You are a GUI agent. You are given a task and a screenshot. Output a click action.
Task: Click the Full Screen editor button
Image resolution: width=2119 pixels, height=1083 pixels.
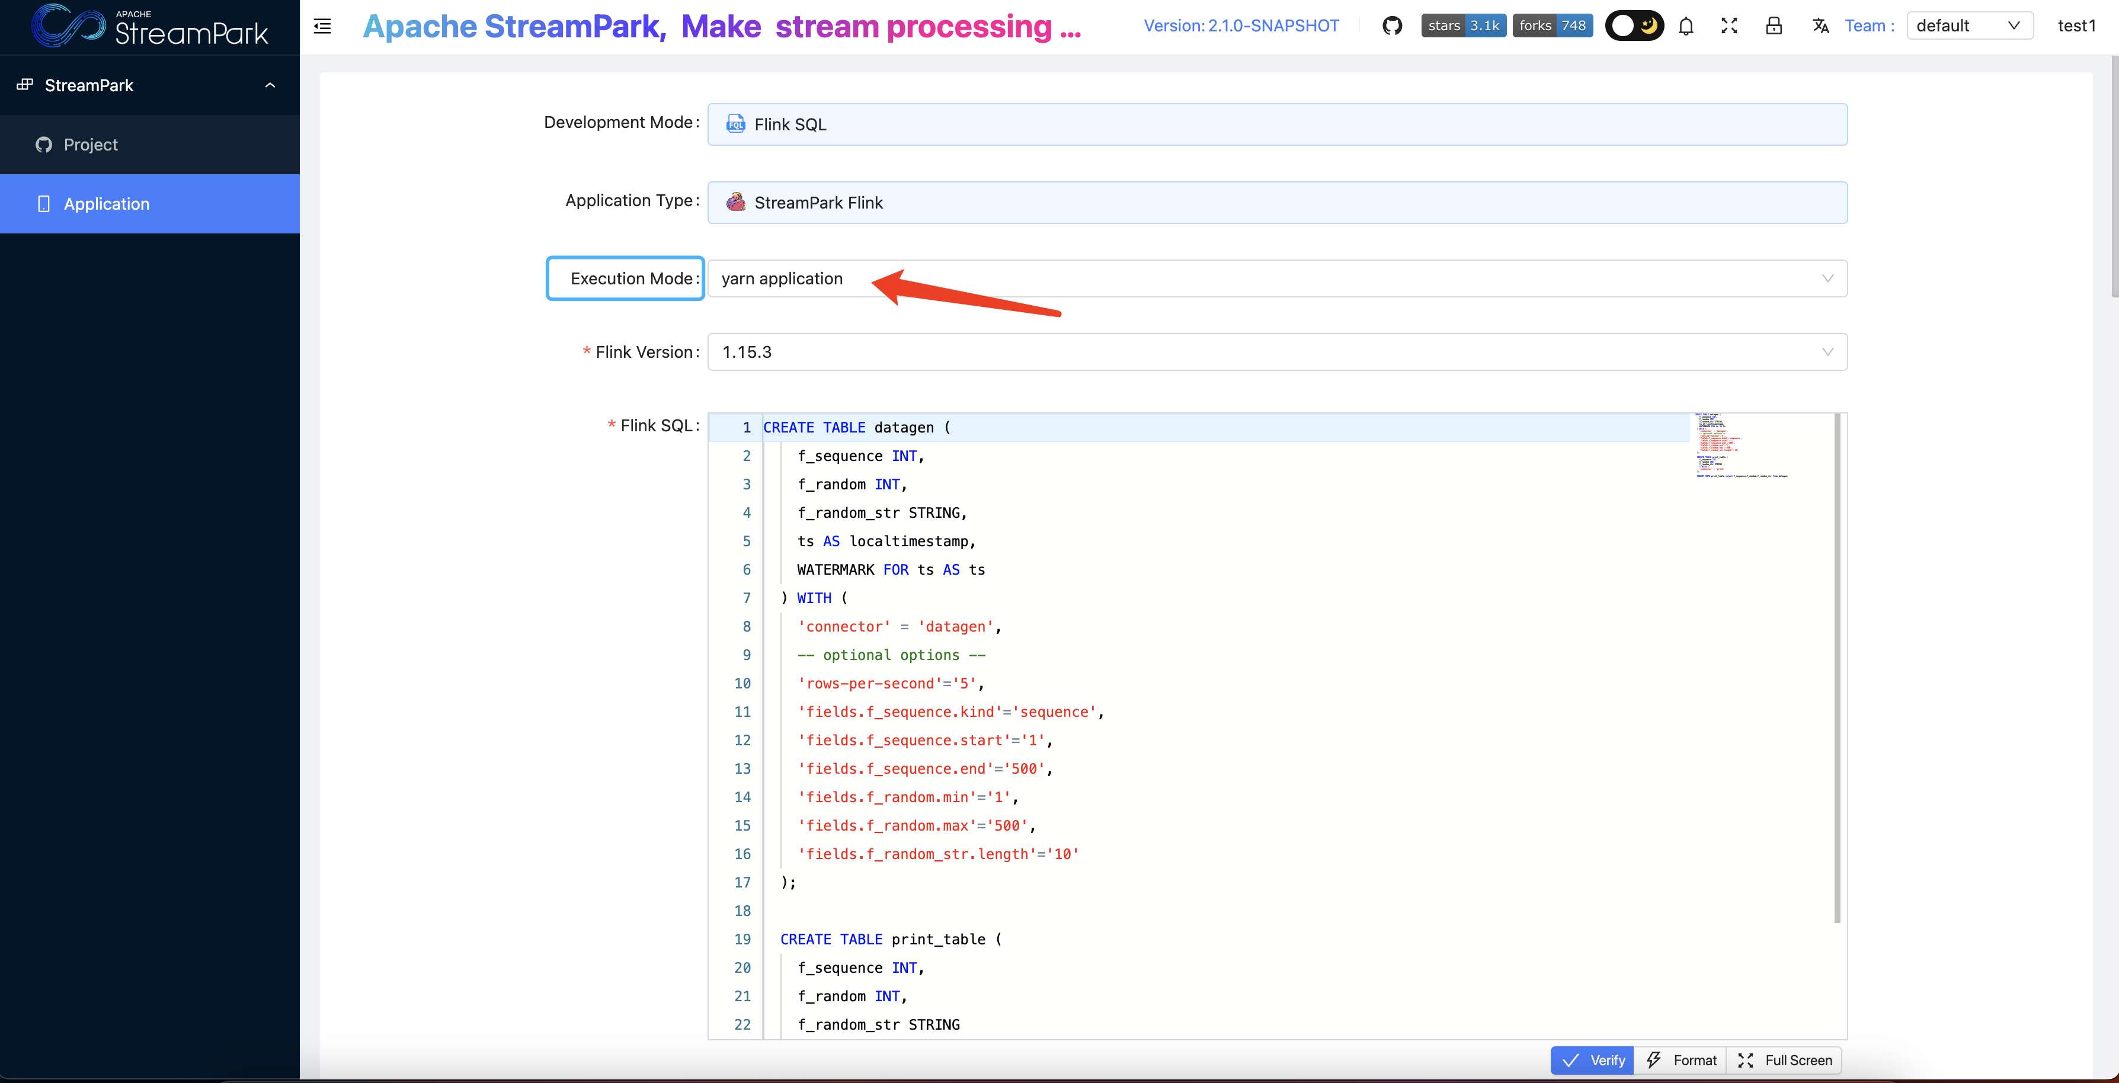pyautogui.click(x=1784, y=1061)
